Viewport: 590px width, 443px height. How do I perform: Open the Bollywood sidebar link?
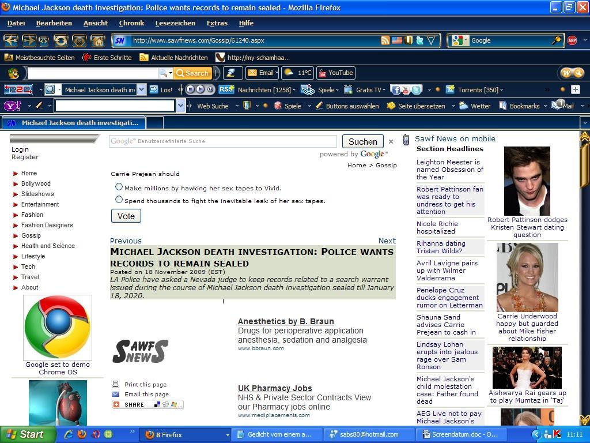click(36, 183)
